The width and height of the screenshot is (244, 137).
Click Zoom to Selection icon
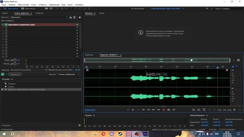click(230, 110)
